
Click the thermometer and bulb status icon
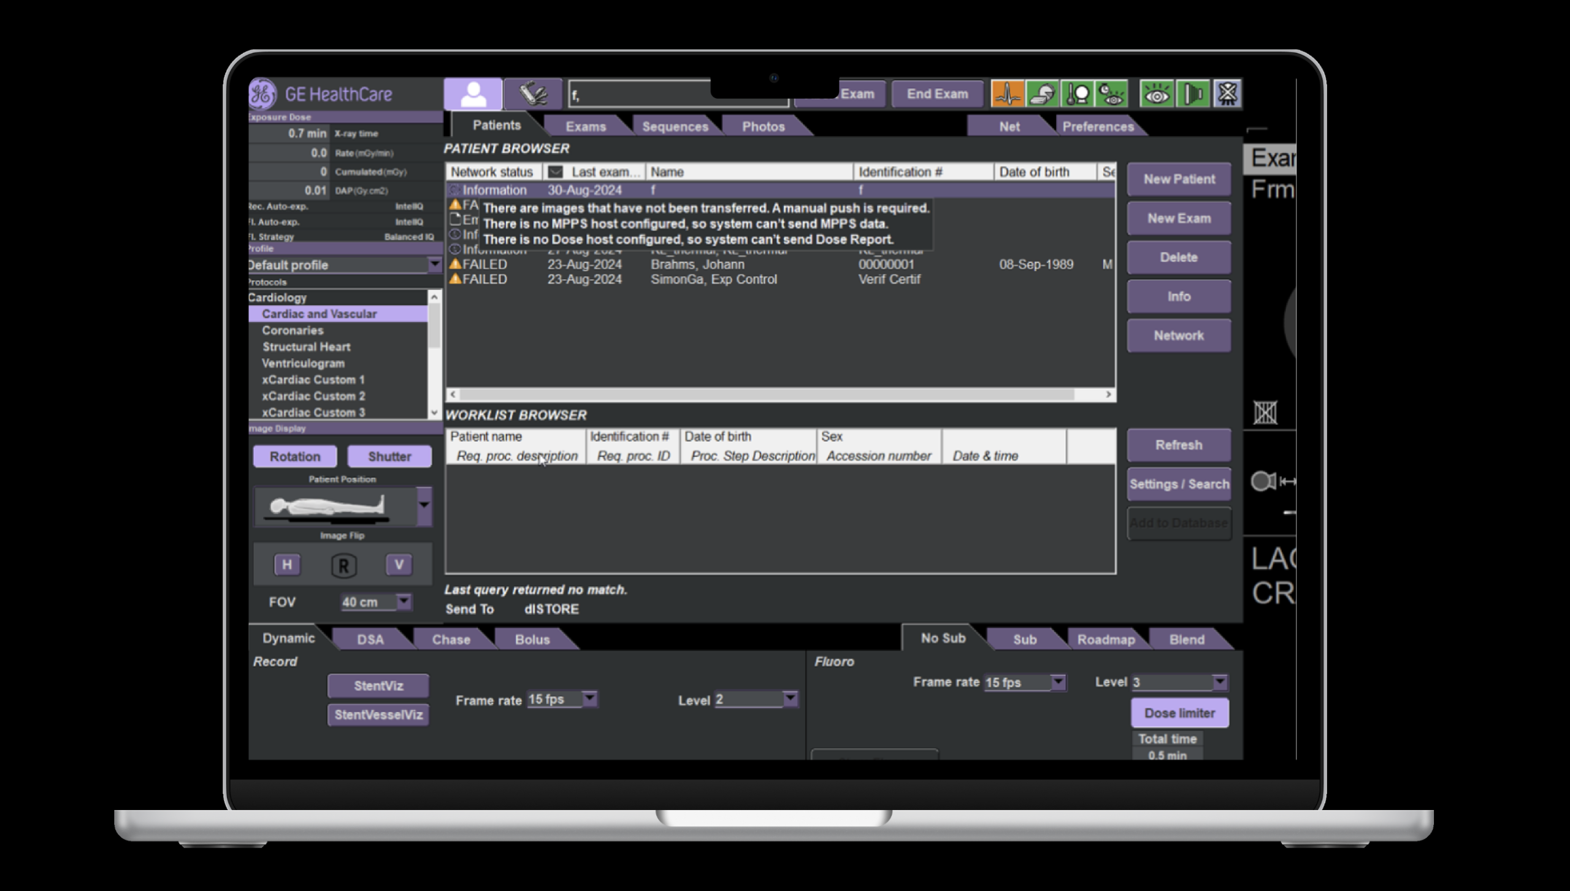(x=1078, y=93)
